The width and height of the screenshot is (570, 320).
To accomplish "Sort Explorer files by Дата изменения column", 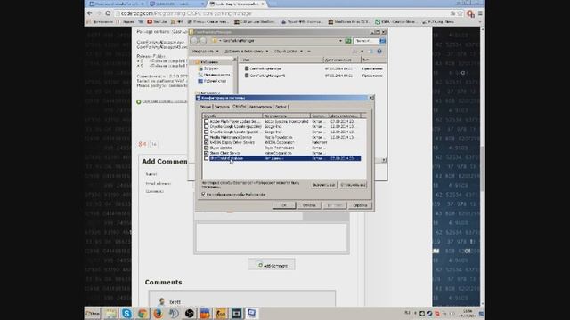I will coord(341,60).
